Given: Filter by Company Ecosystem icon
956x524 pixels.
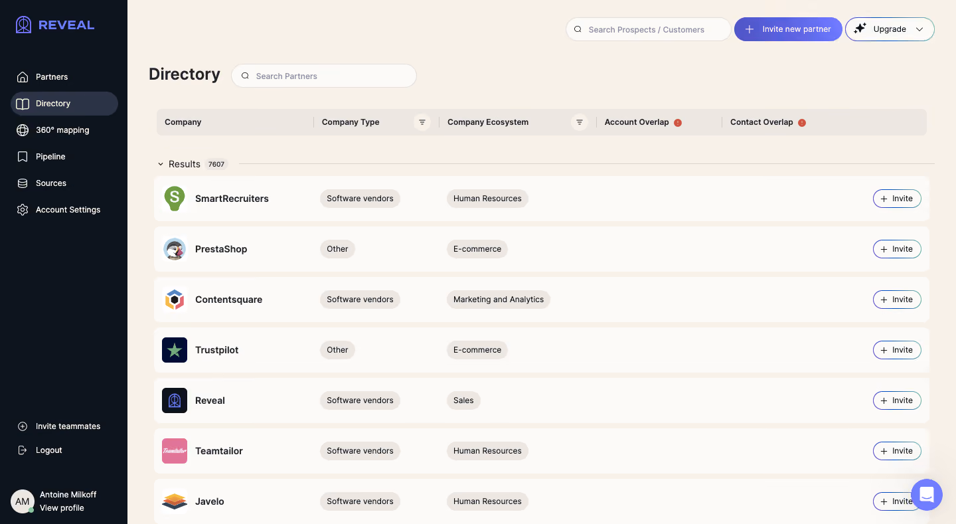Looking at the screenshot, I should (x=580, y=122).
